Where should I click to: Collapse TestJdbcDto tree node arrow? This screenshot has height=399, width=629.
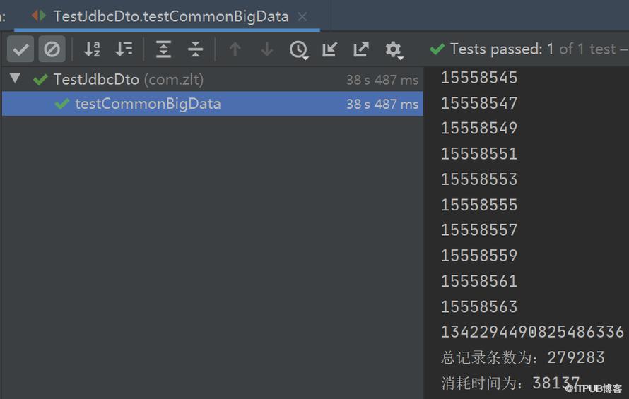pos(16,78)
